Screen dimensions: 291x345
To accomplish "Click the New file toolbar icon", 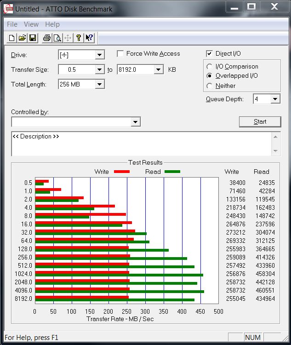I will pyautogui.click(x=12, y=38).
